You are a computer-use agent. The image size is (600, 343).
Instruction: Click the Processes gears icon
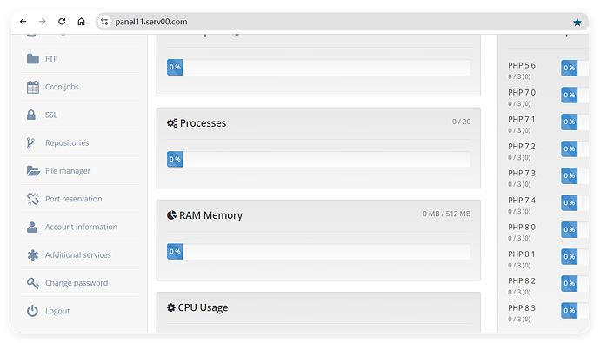click(x=172, y=123)
